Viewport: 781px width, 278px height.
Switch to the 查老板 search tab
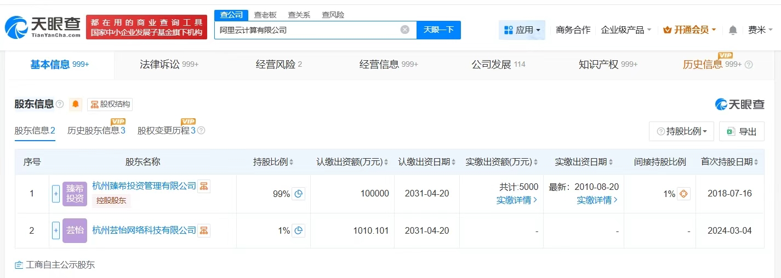(x=265, y=15)
